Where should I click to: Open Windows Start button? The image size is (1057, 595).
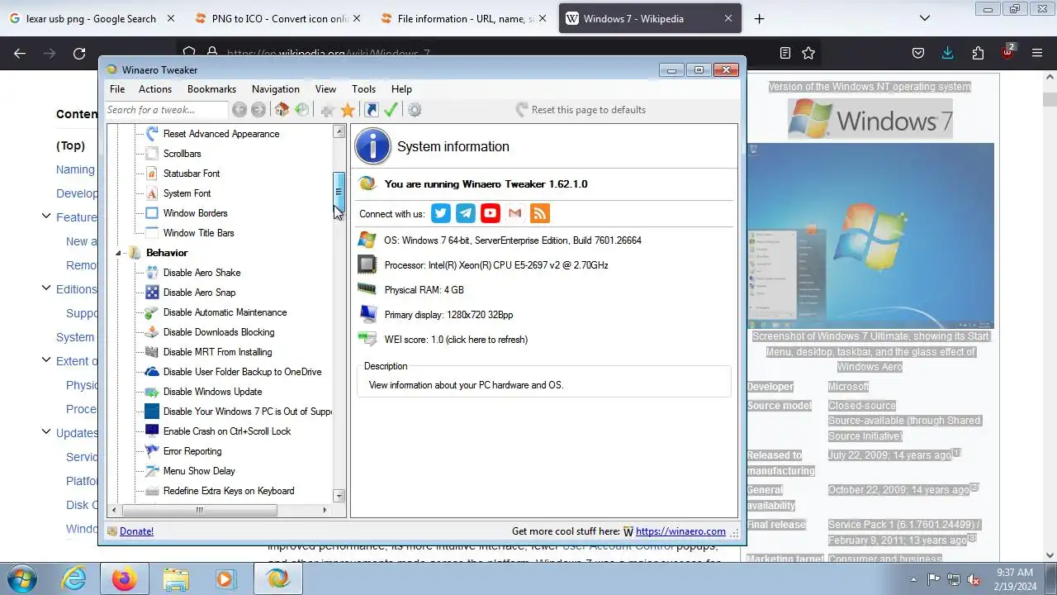click(x=22, y=578)
